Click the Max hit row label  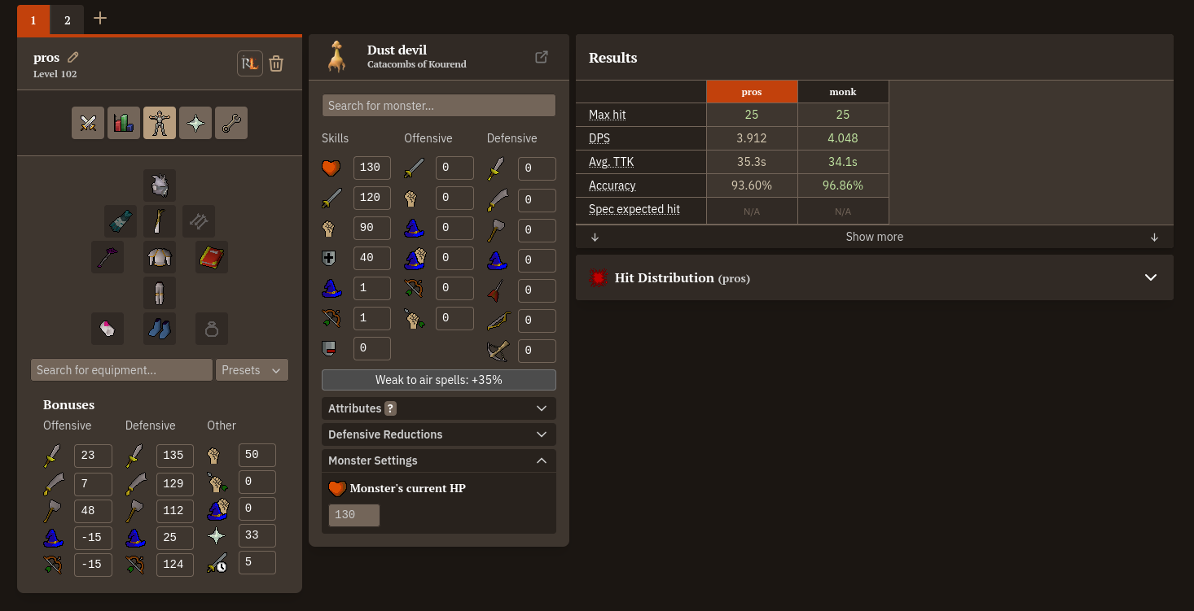tap(608, 115)
